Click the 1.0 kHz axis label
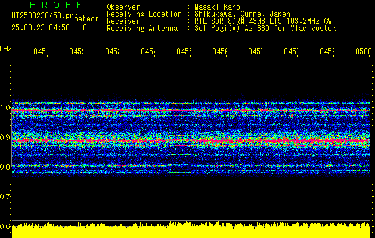This screenshot has height=238, width=375. (5, 108)
